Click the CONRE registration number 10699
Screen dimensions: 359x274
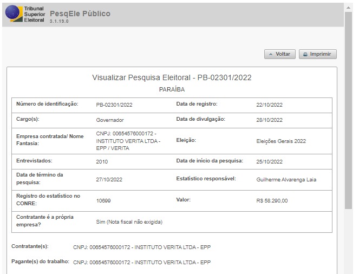(x=103, y=200)
